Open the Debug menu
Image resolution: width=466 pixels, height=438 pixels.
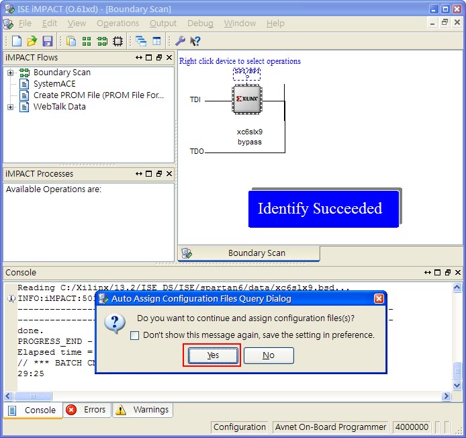tap(200, 24)
